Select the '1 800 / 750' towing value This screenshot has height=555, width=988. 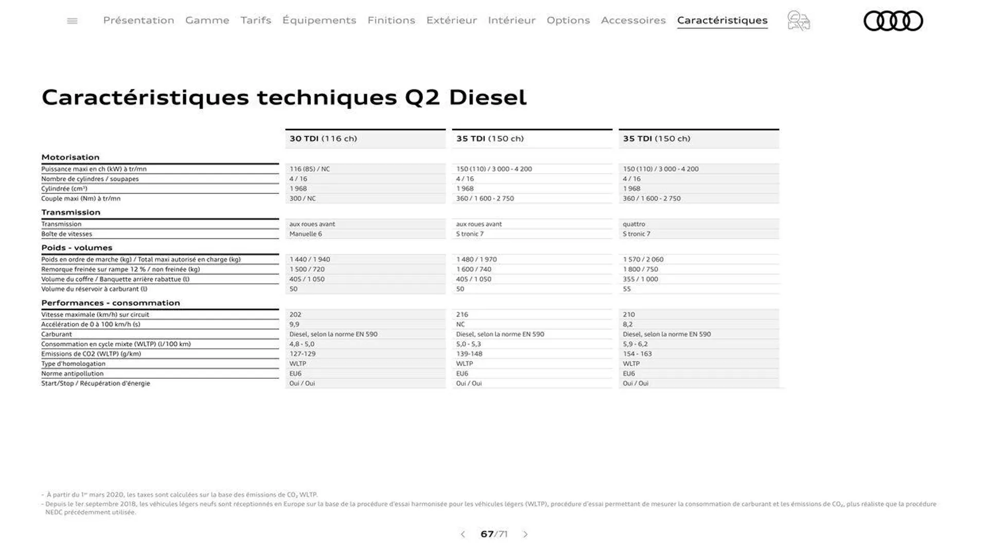click(640, 269)
